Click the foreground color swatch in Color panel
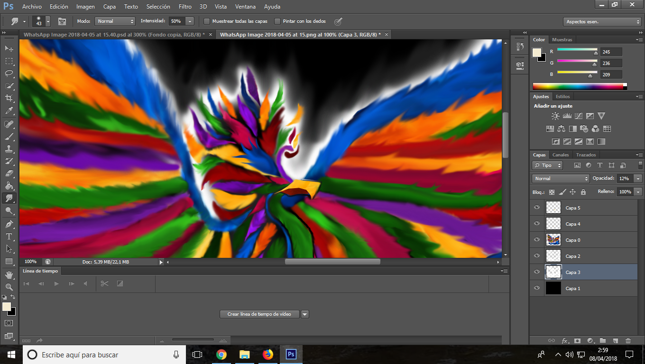The height and width of the screenshot is (364, 645). tap(537, 53)
